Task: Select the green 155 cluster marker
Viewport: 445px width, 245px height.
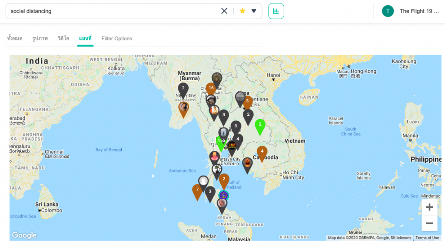Action: pos(221,143)
